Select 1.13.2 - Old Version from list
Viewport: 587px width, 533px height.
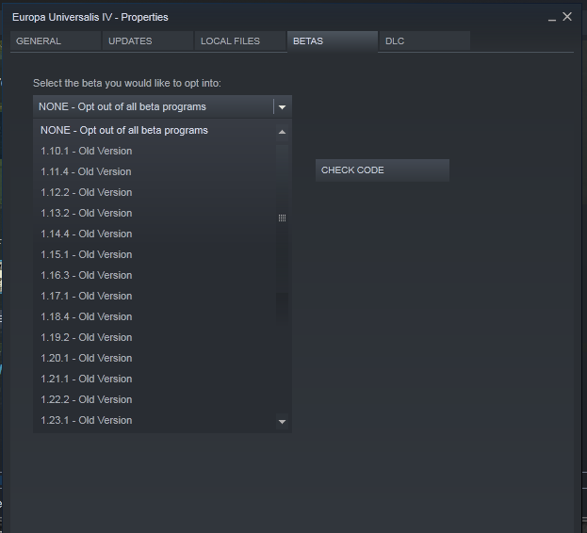tap(86, 213)
